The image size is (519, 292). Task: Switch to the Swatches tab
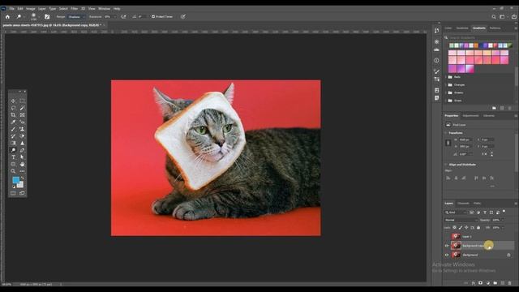click(462, 28)
